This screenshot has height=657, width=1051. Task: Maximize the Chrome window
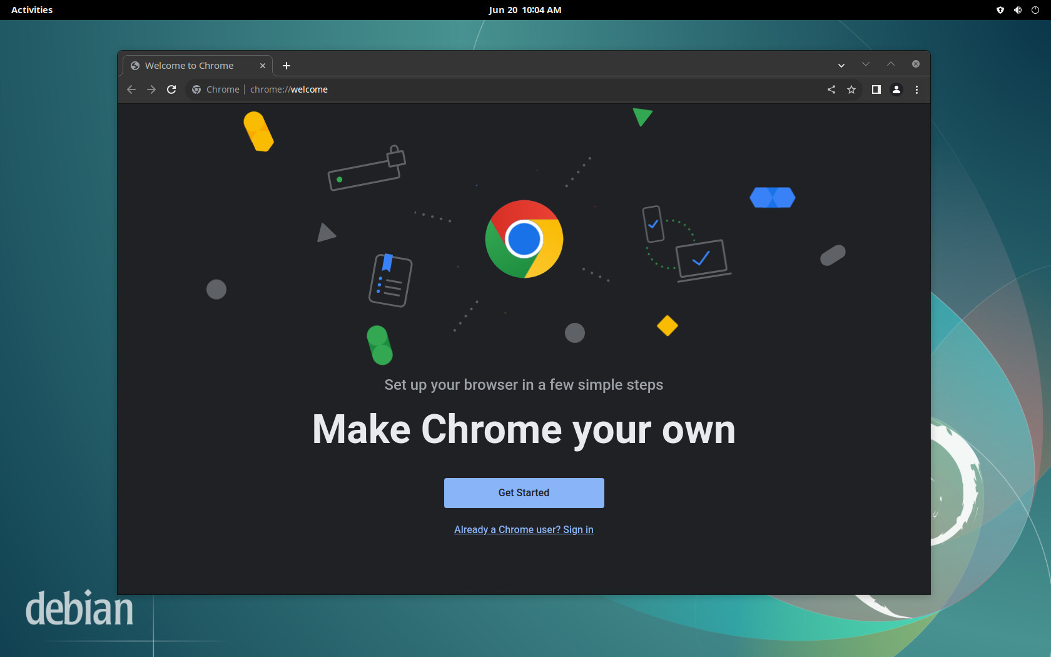[x=891, y=64]
